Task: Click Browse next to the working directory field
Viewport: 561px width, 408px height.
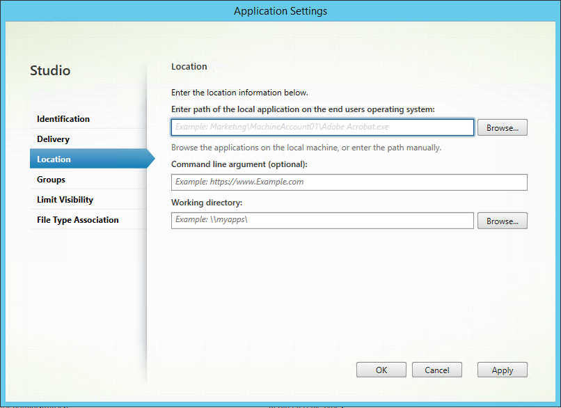Action: pos(502,221)
